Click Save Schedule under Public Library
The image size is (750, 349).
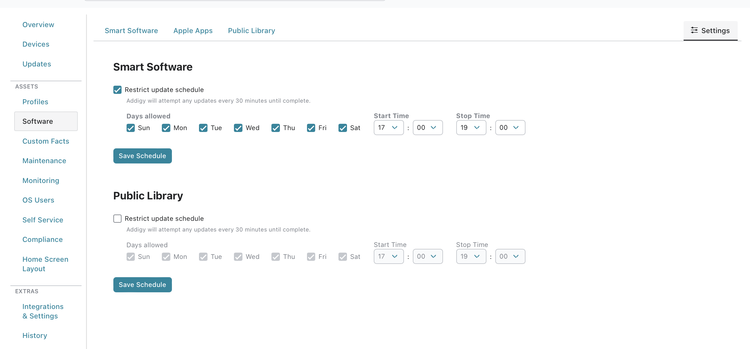pyautogui.click(x=142, y=284)
